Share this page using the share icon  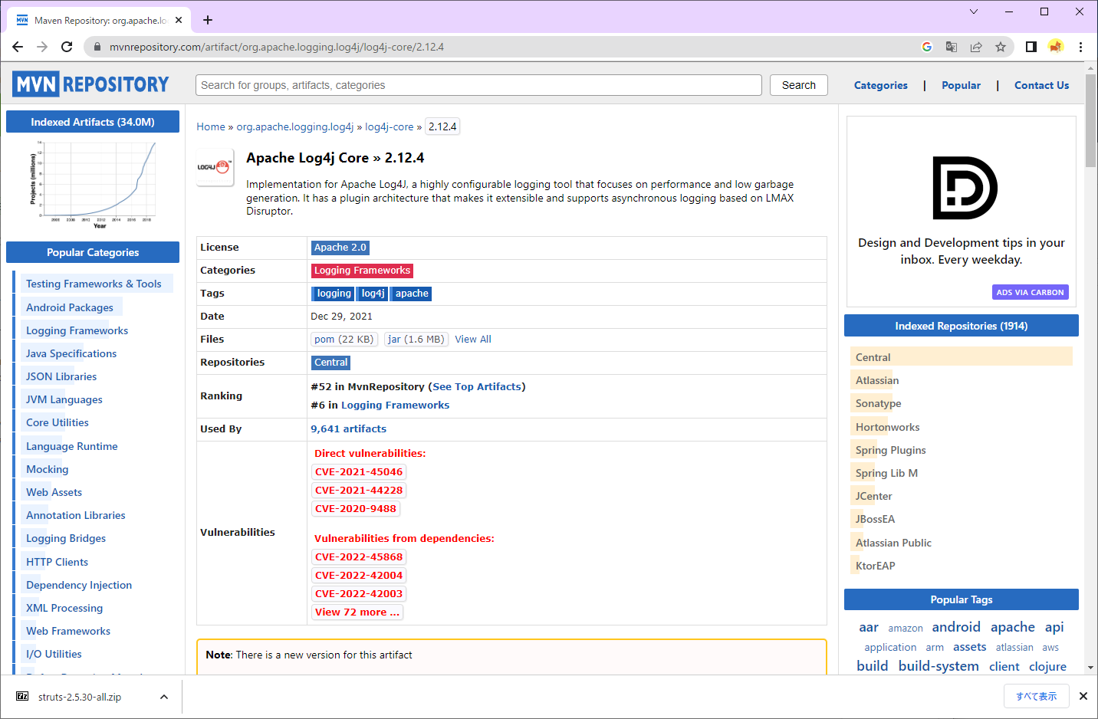(x=976, y=47)
